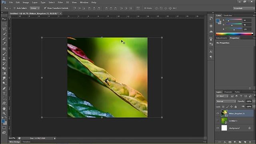Select the Spot Healing Brush tool
The height and width of the screenshot is (144, 256).
pyautogui.click(x=4, y=49)
